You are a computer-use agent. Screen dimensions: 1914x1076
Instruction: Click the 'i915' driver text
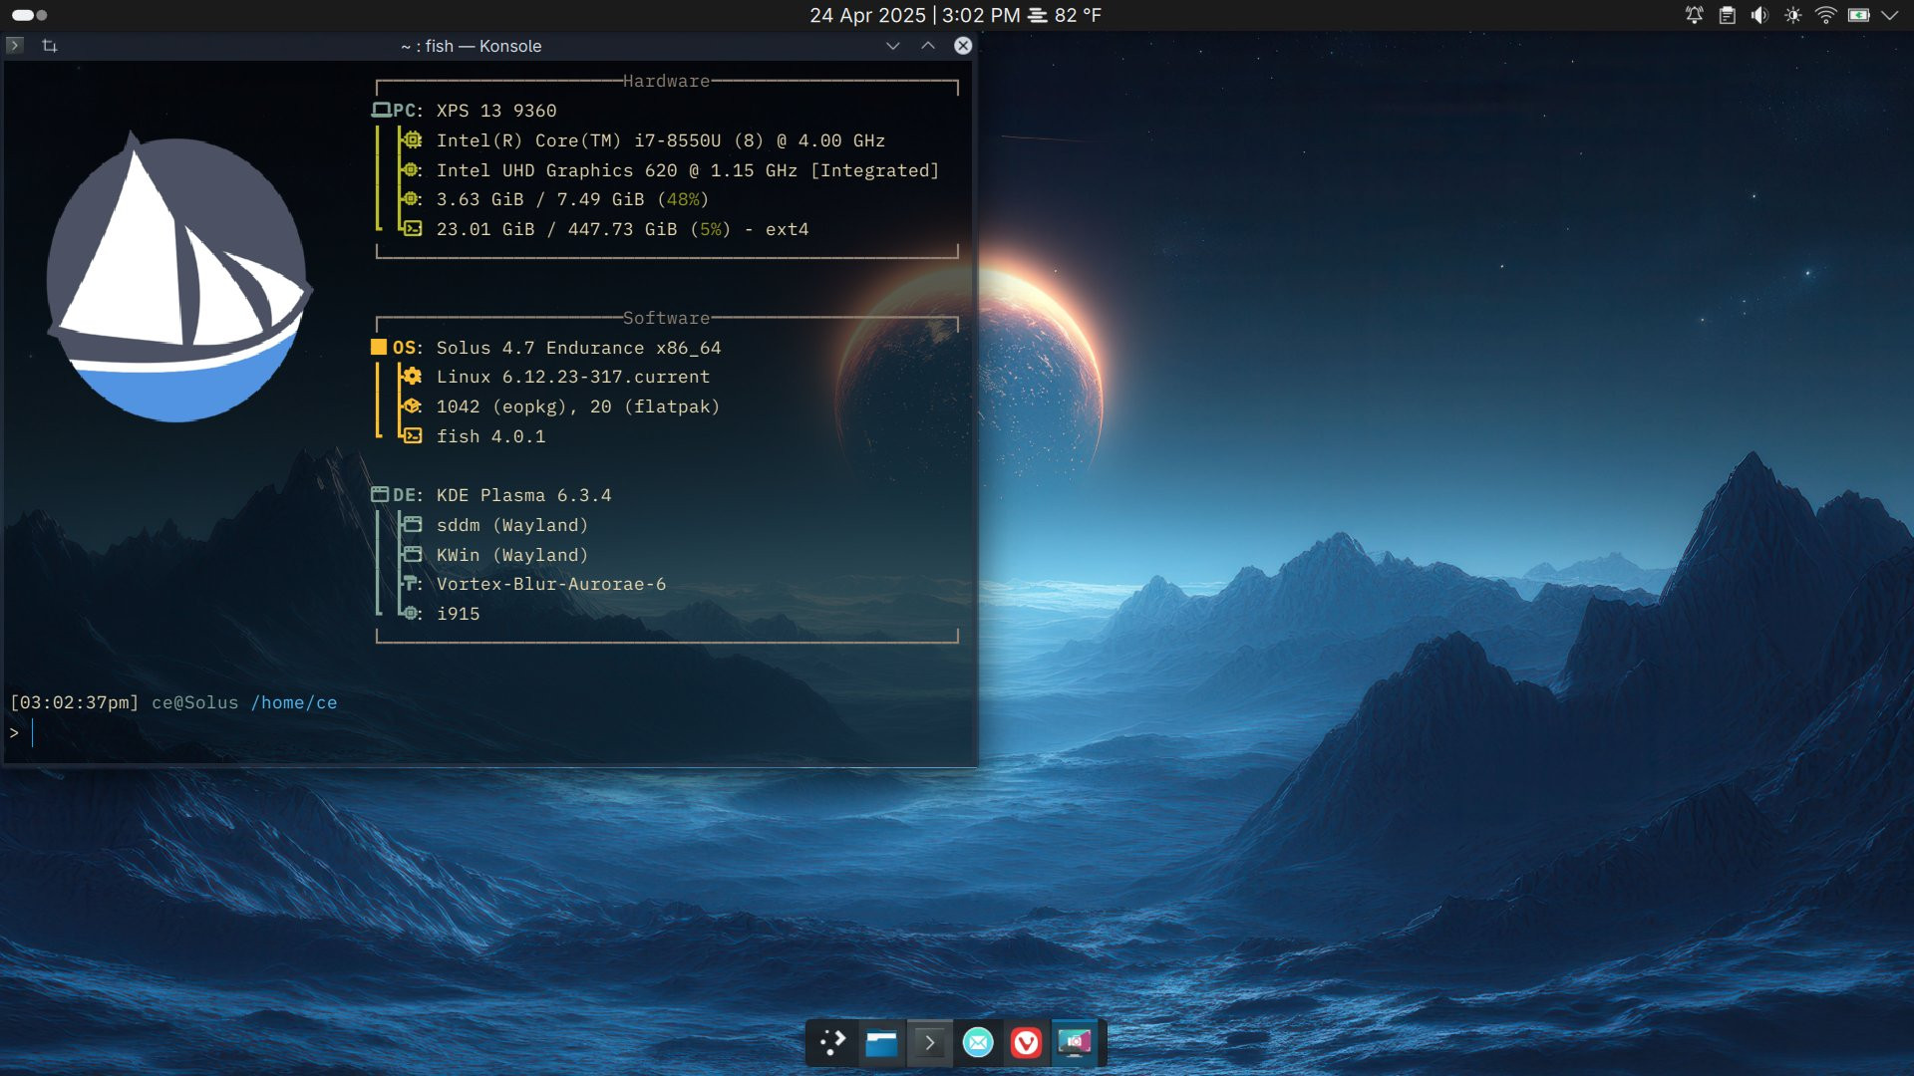pyautogui.click(x=458, y=614)
